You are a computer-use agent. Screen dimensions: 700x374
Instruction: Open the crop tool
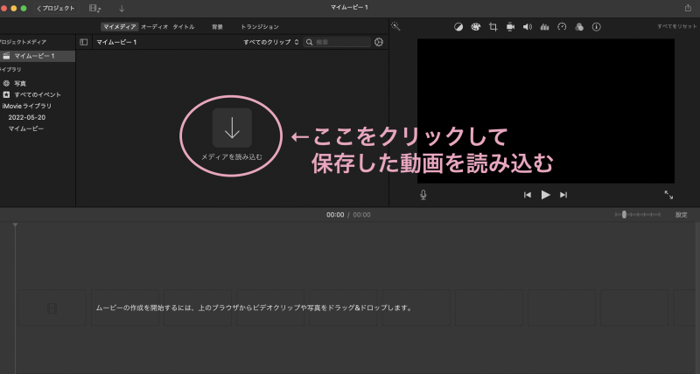493,27
